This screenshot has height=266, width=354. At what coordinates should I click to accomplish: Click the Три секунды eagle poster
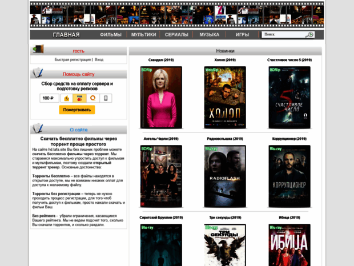(x=225, y=245)
